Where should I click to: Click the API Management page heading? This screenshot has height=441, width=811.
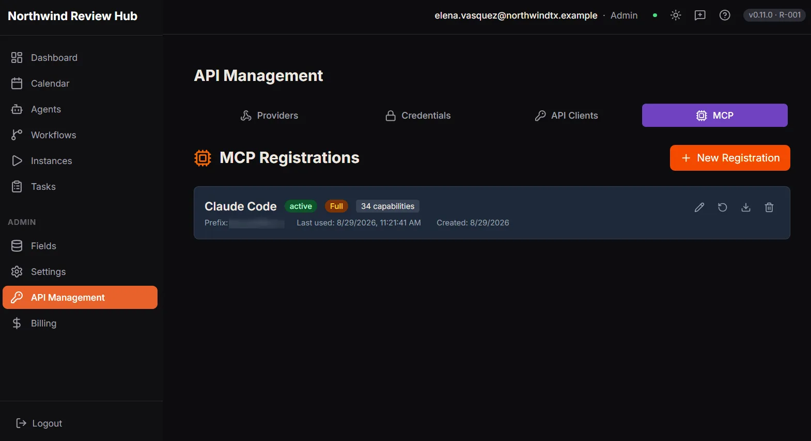[x=258, y=76]
